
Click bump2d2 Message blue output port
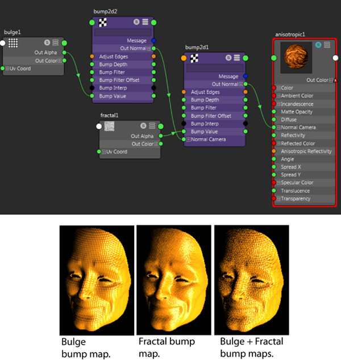(x=153, y=41)
